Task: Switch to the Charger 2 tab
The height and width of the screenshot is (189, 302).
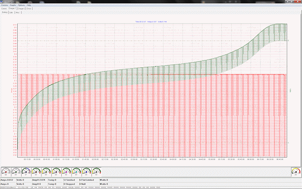Action: pos(22,8)
